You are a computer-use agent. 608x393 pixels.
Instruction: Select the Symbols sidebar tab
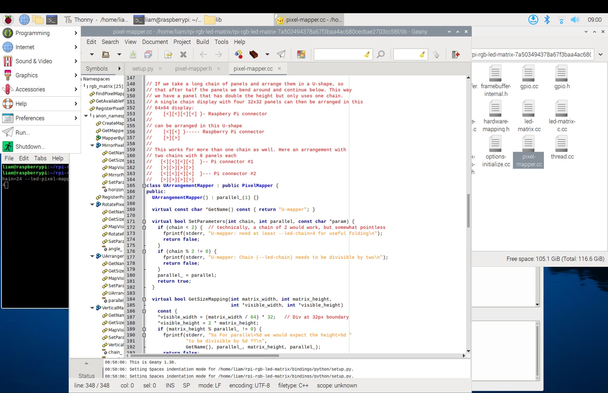[97, 69]
